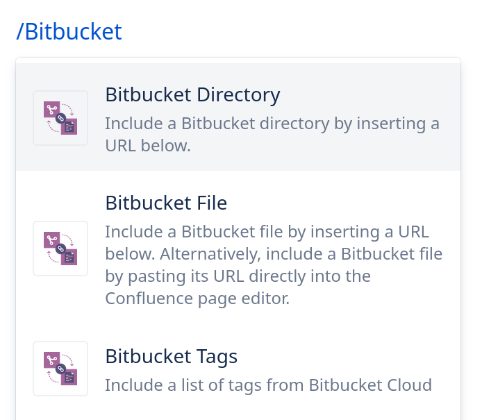
Task: Click the /Bitbucket slash command text
Action: (69, 31)
